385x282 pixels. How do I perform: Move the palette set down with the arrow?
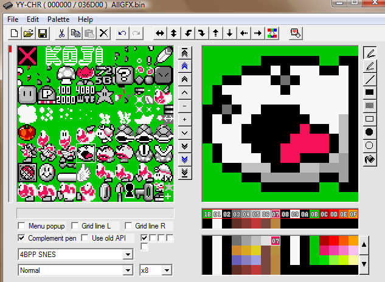(x=364, y=264)
